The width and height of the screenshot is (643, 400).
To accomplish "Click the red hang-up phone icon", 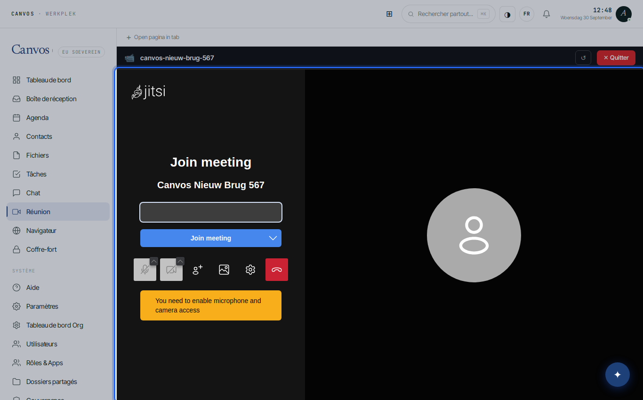I will (x=277, y=270).
